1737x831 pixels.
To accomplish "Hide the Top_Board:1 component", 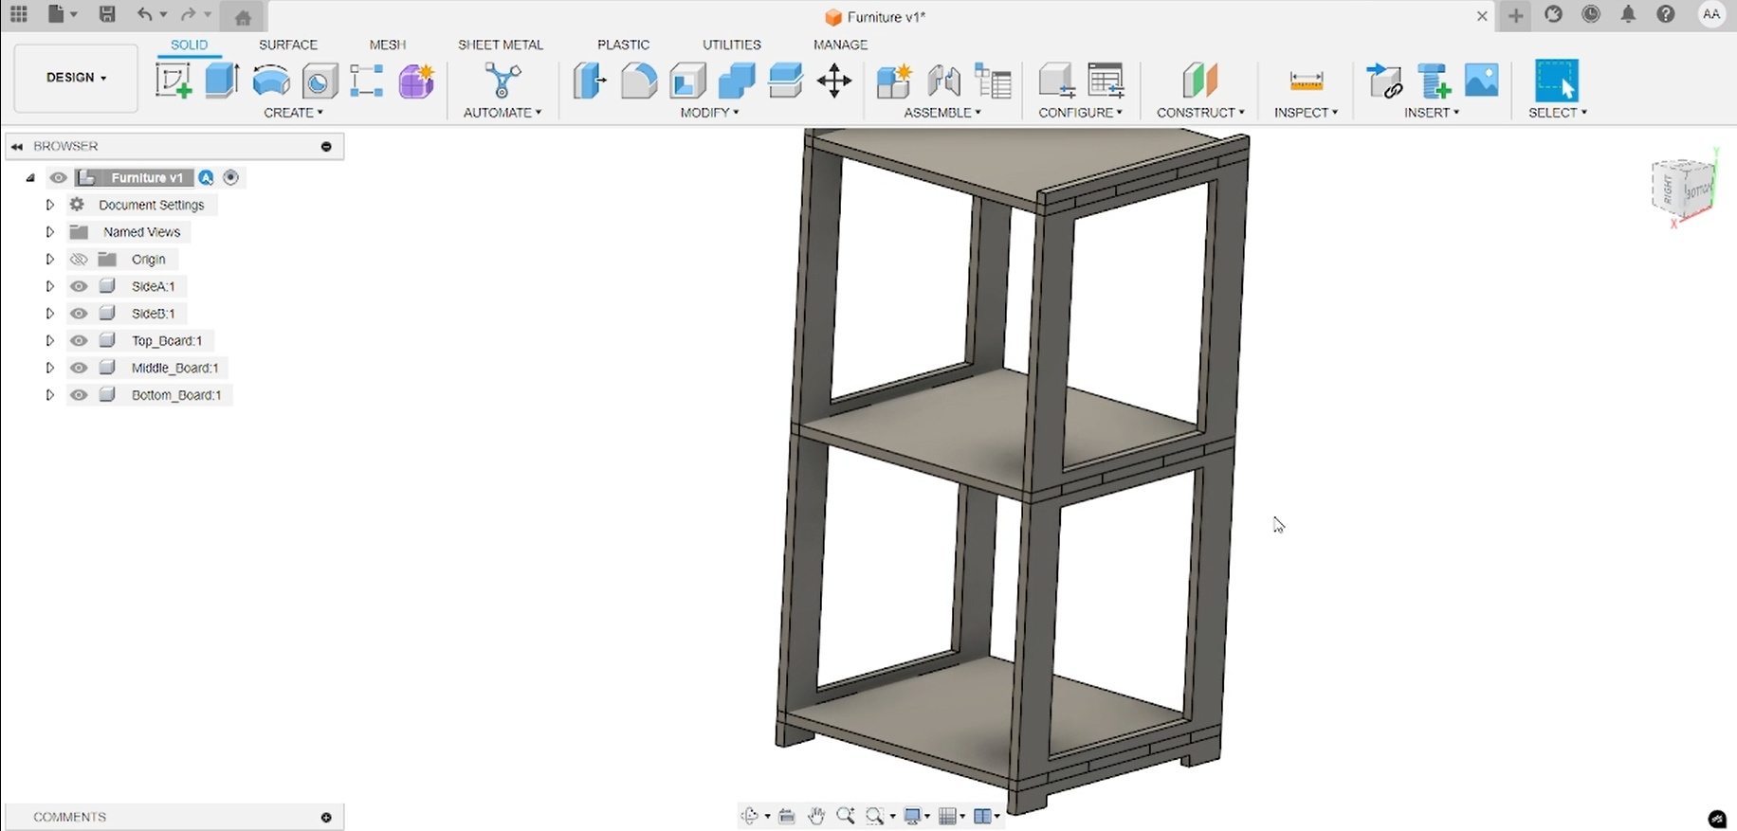I will click(x=79, y=341).
